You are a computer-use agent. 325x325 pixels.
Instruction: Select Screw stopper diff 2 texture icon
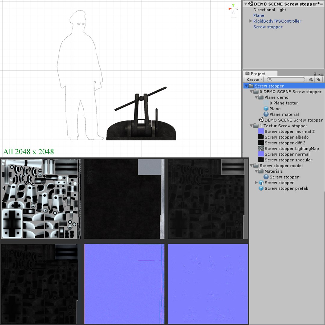pyautogui.click(x=261, y=143)
